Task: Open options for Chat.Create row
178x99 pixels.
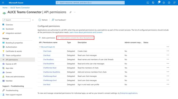Action: click(x=168, y=51)
